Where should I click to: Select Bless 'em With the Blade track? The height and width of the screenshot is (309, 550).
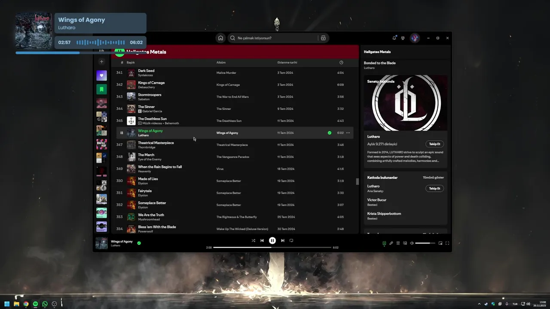(x=157, y=227)
